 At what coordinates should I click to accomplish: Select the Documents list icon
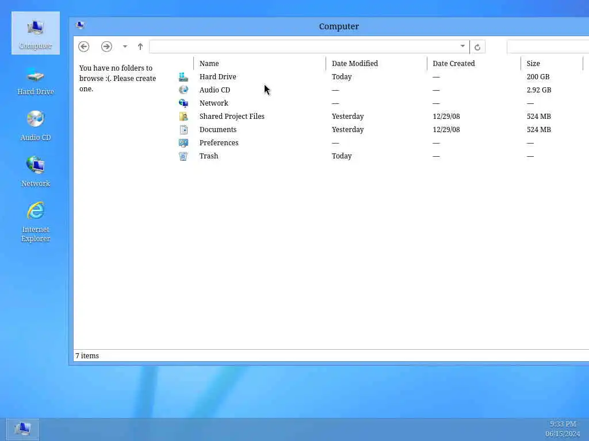[183, 130]
